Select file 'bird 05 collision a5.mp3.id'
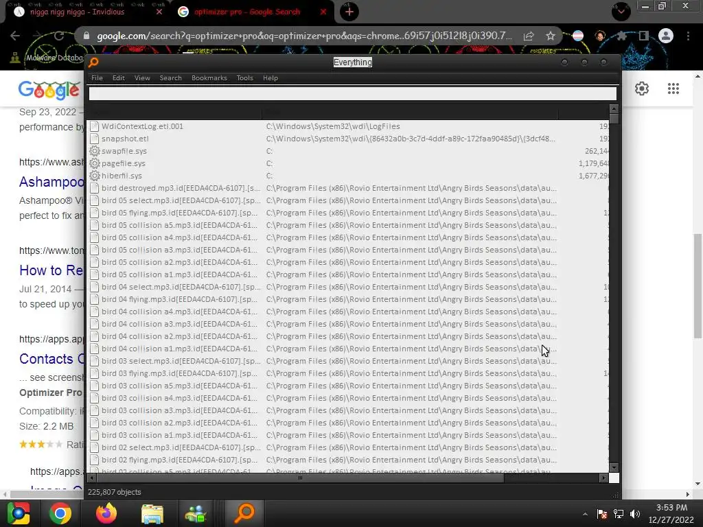The height and width of the screenshot is (527, 703). click(x=180, y=225)
